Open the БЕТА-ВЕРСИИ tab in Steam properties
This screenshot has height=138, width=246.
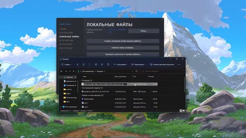tap(66, 41)
